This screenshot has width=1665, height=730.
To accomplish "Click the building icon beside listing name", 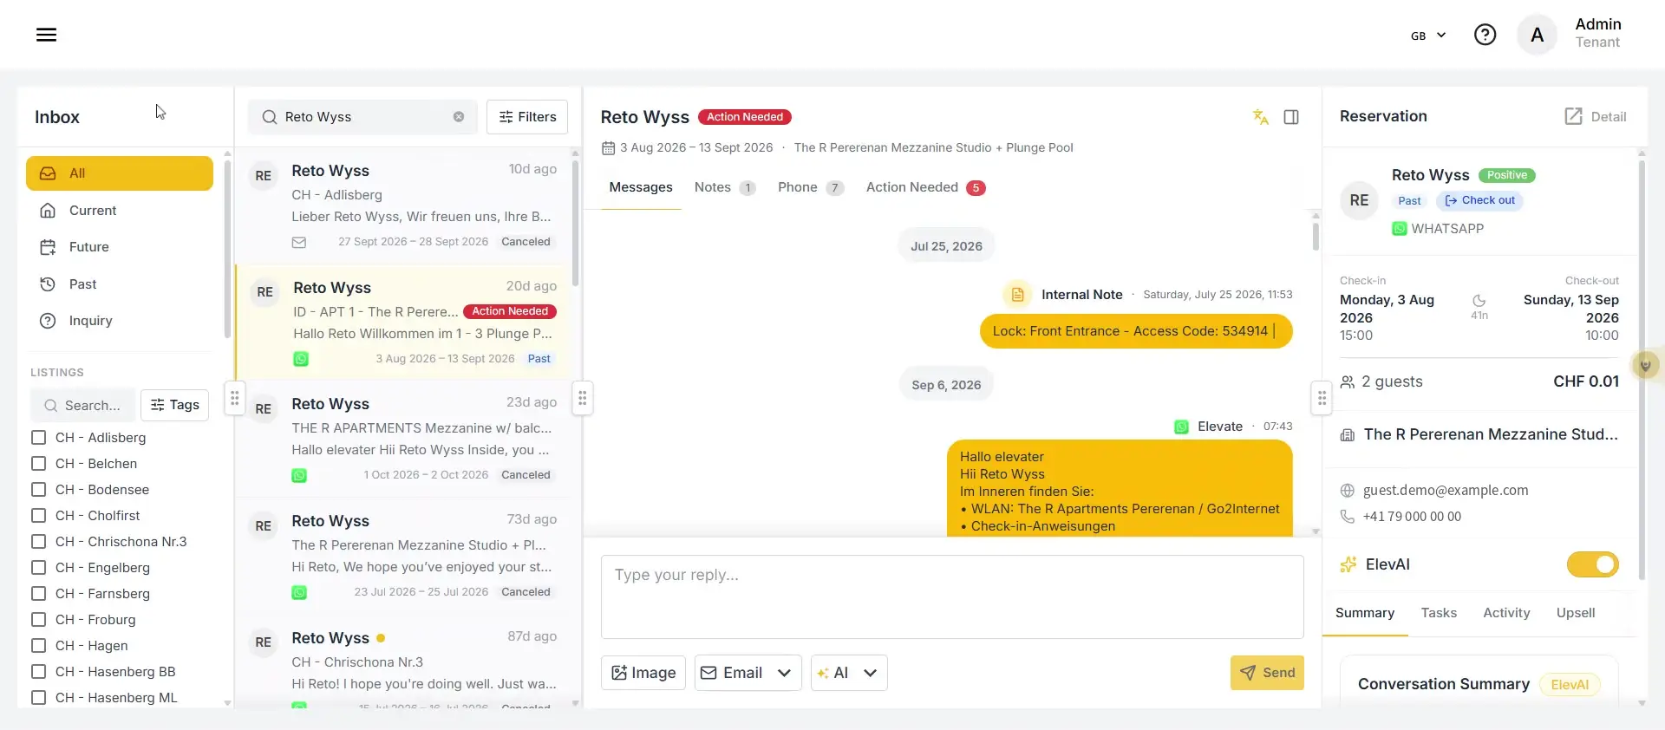I will click(x=1348, y=435).
